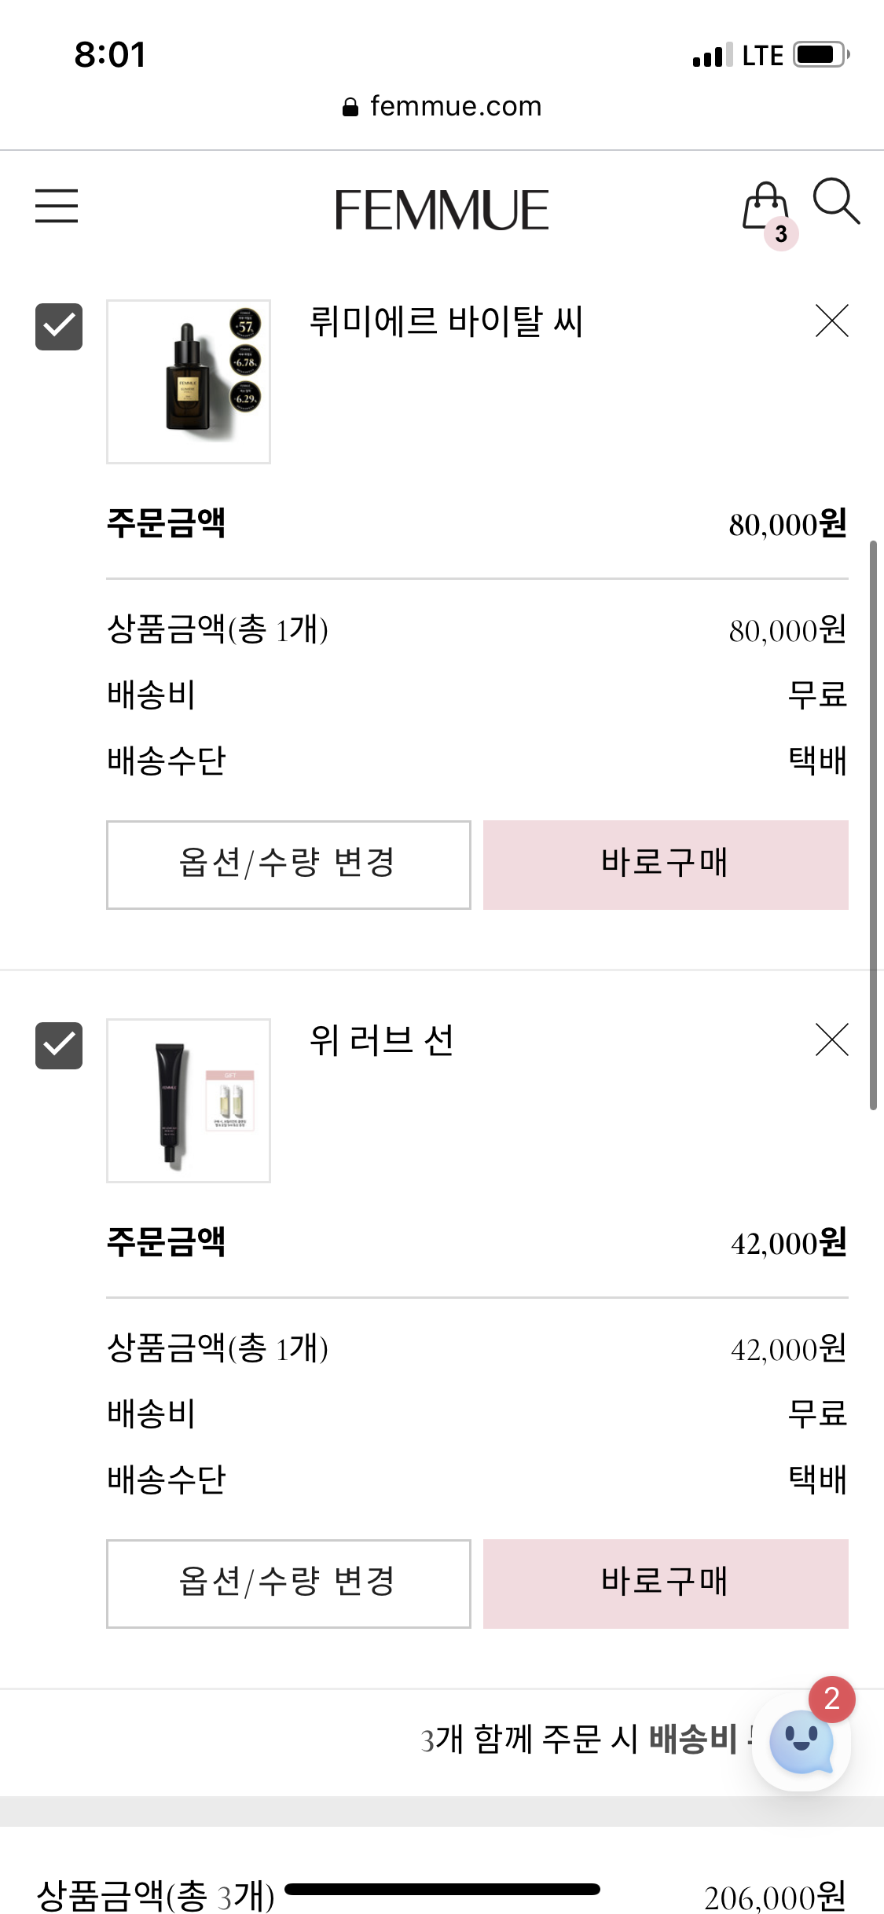This screenshot has height=1914, width=884.
Task: Click 옵션/수량 변경 for 위 러브 선
Action: [288, 1583]
